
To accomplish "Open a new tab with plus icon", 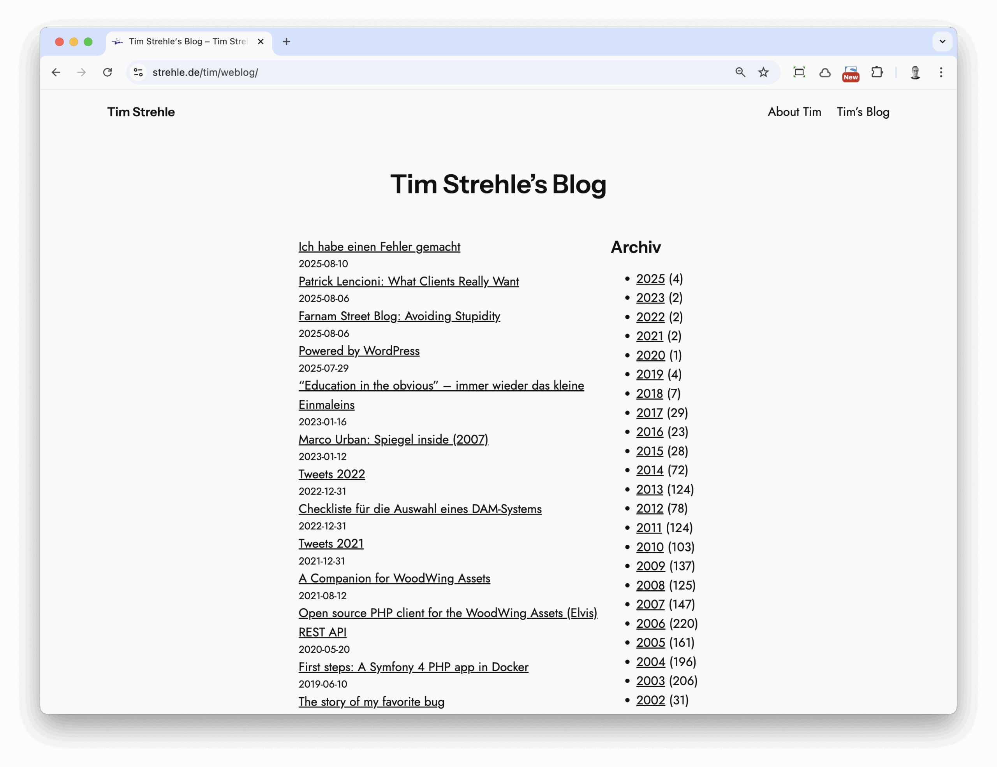I will (286, 42).
